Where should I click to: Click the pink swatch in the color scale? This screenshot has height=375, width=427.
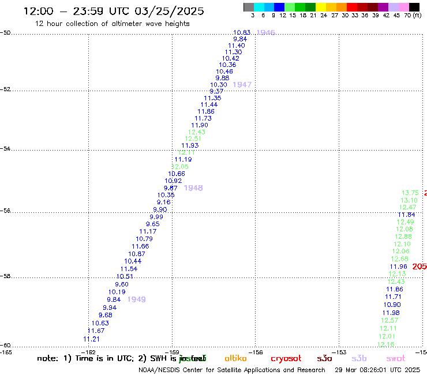point(403,7)
